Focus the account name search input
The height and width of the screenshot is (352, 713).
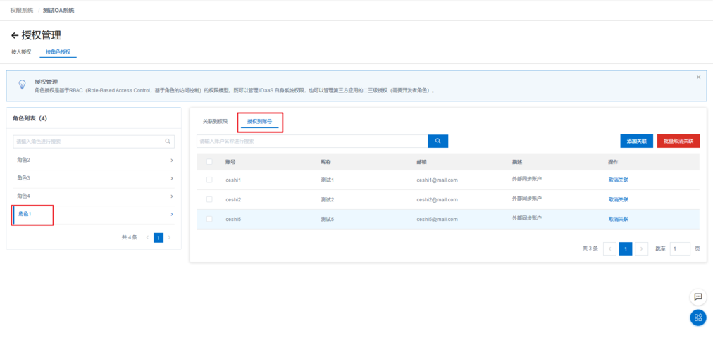click(312, 142)
